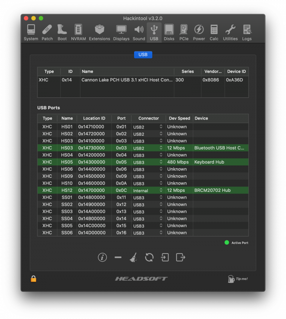Open the Utilities toolbar section

[x=230, y=33]
